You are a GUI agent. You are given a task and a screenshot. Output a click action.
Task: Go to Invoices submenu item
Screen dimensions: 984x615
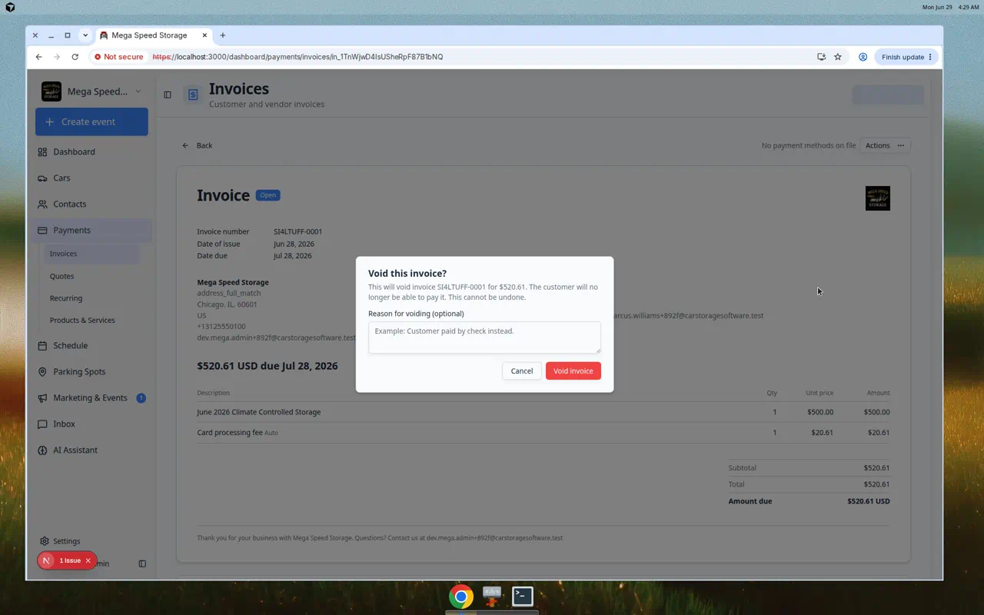(91, 254)
